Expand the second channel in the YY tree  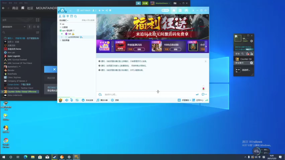pos(61,27)
